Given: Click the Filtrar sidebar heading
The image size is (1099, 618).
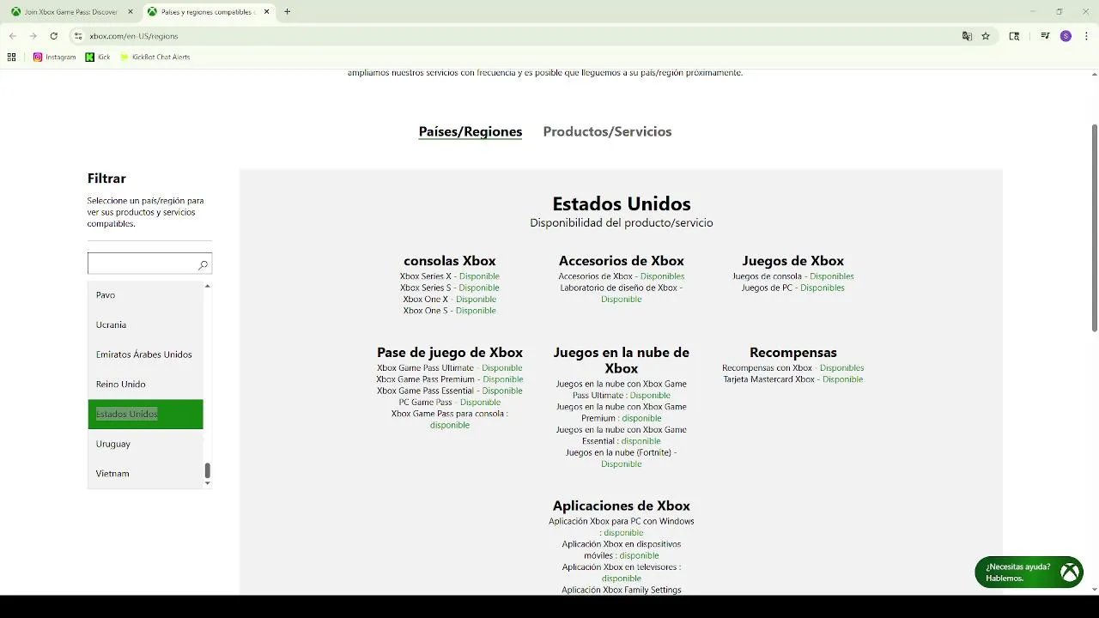Looking at the screenshot, I should click(x=106, y=179).
